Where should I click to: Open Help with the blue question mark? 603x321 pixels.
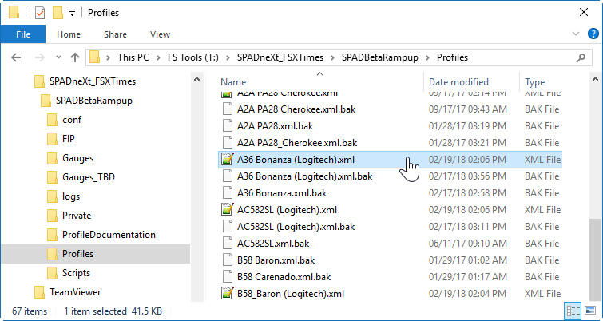590,34
